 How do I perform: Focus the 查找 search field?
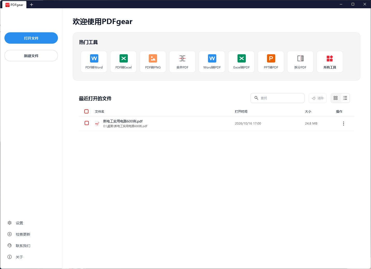coord(277,98)
